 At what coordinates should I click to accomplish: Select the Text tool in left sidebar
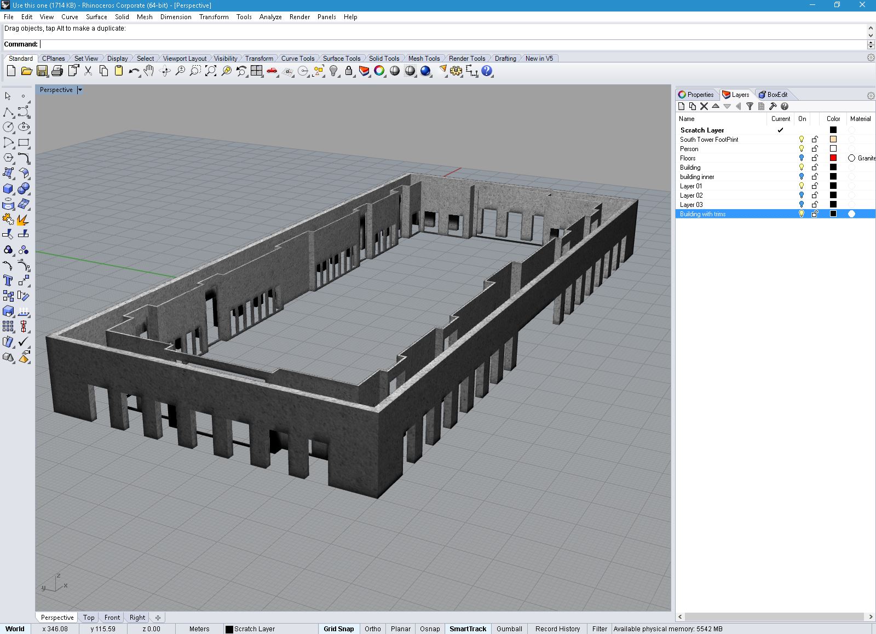tap(8, 281)
